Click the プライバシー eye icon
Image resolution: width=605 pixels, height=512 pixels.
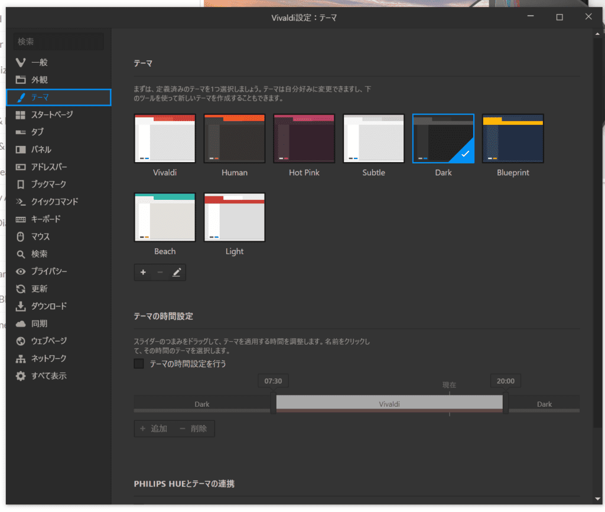[21, 271]
